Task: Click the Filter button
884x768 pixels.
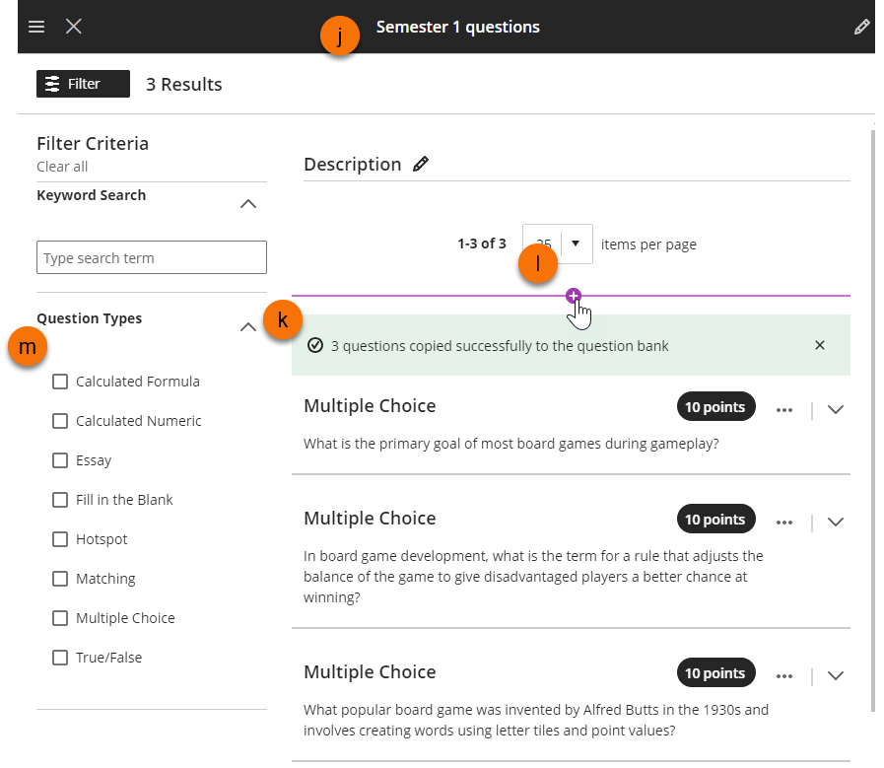Action: click(83, 84)
